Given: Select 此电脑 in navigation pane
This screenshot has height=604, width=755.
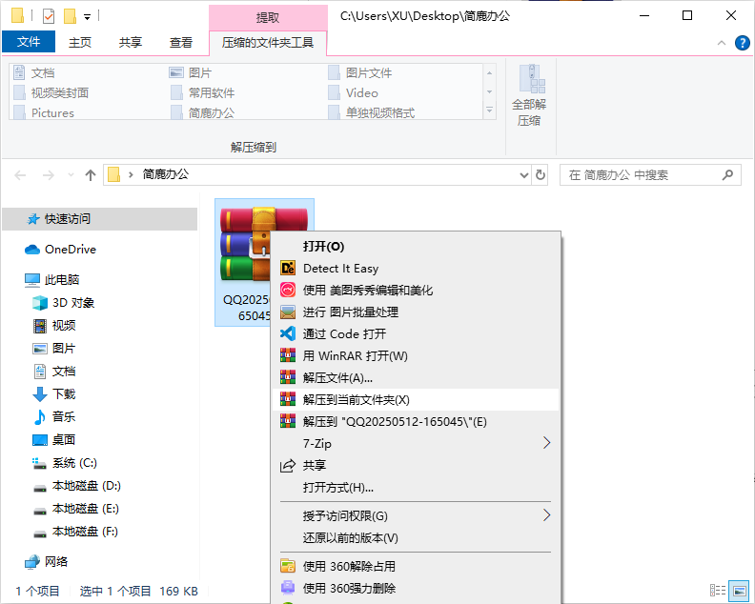Looking at the screenshot, I should tap(52, 280).
